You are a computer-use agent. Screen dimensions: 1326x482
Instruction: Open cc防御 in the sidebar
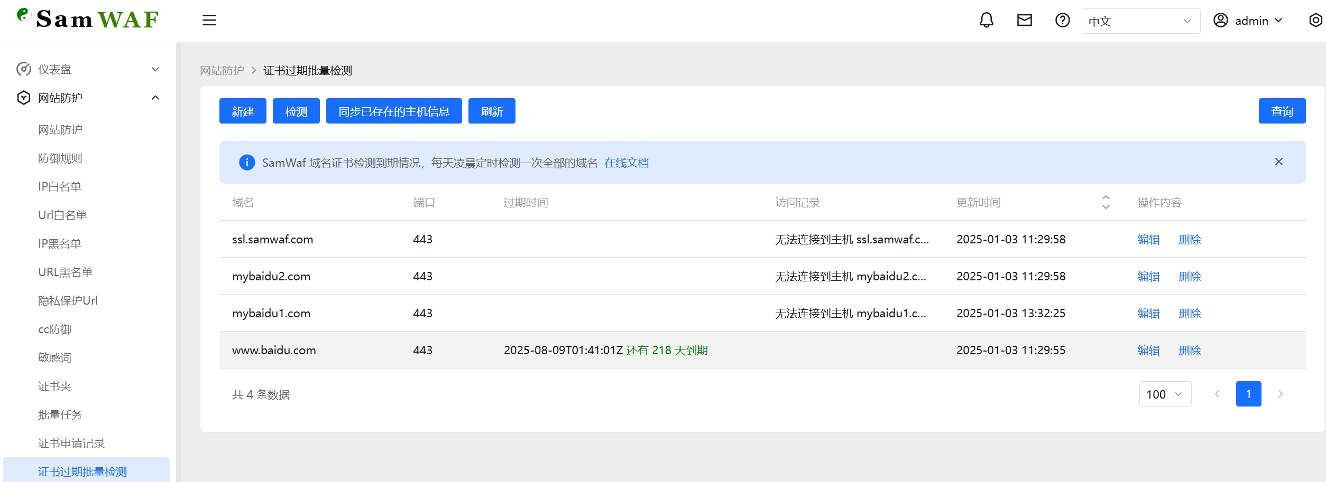point(54,329)
